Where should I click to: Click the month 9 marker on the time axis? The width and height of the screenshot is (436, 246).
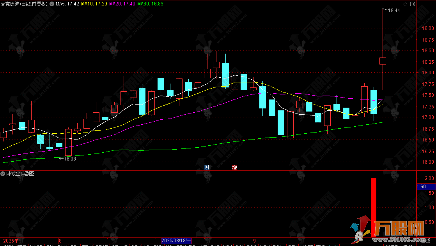(254, 241)
